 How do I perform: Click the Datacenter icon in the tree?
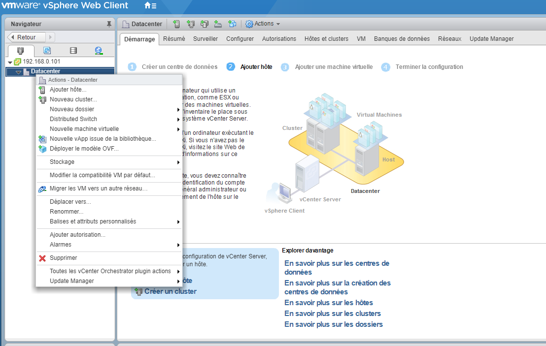pos(26,72)
